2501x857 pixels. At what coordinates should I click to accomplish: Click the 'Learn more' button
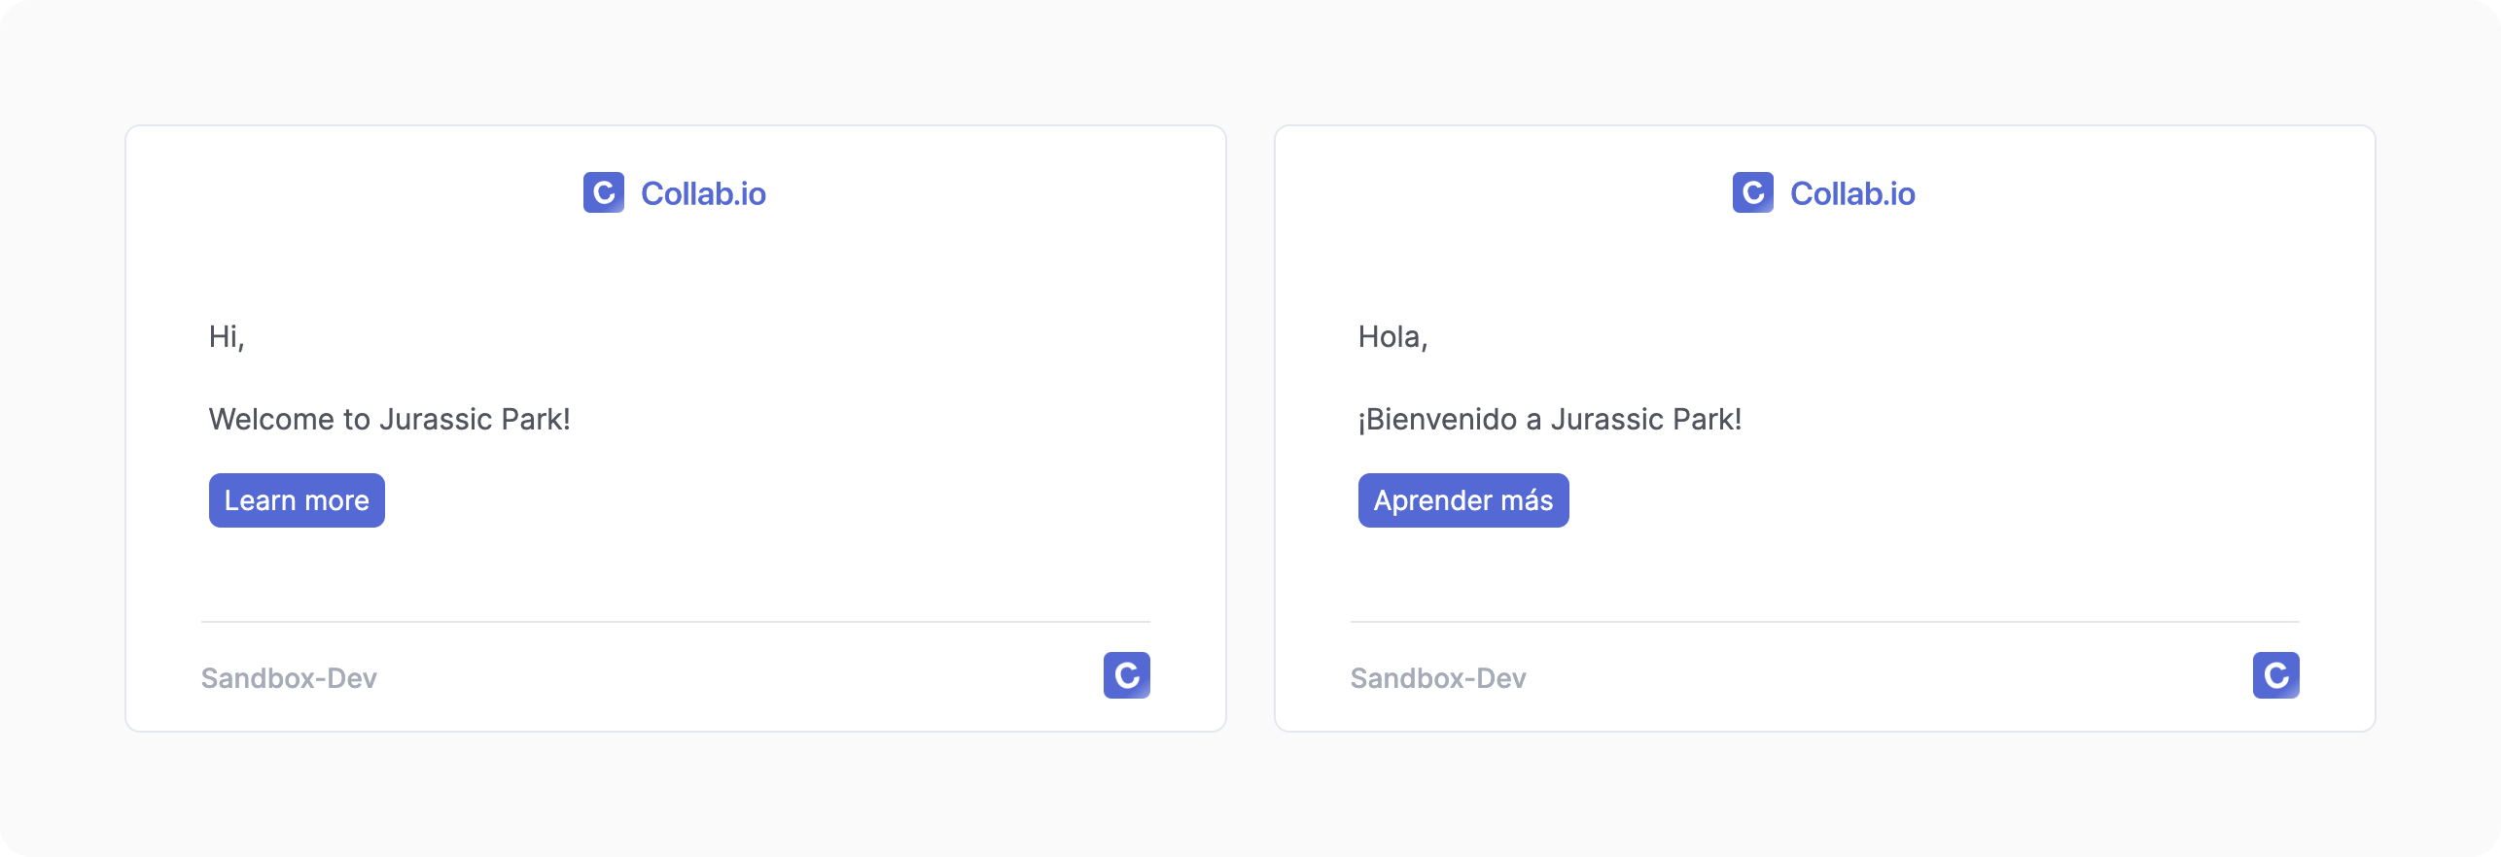[296, 499]
